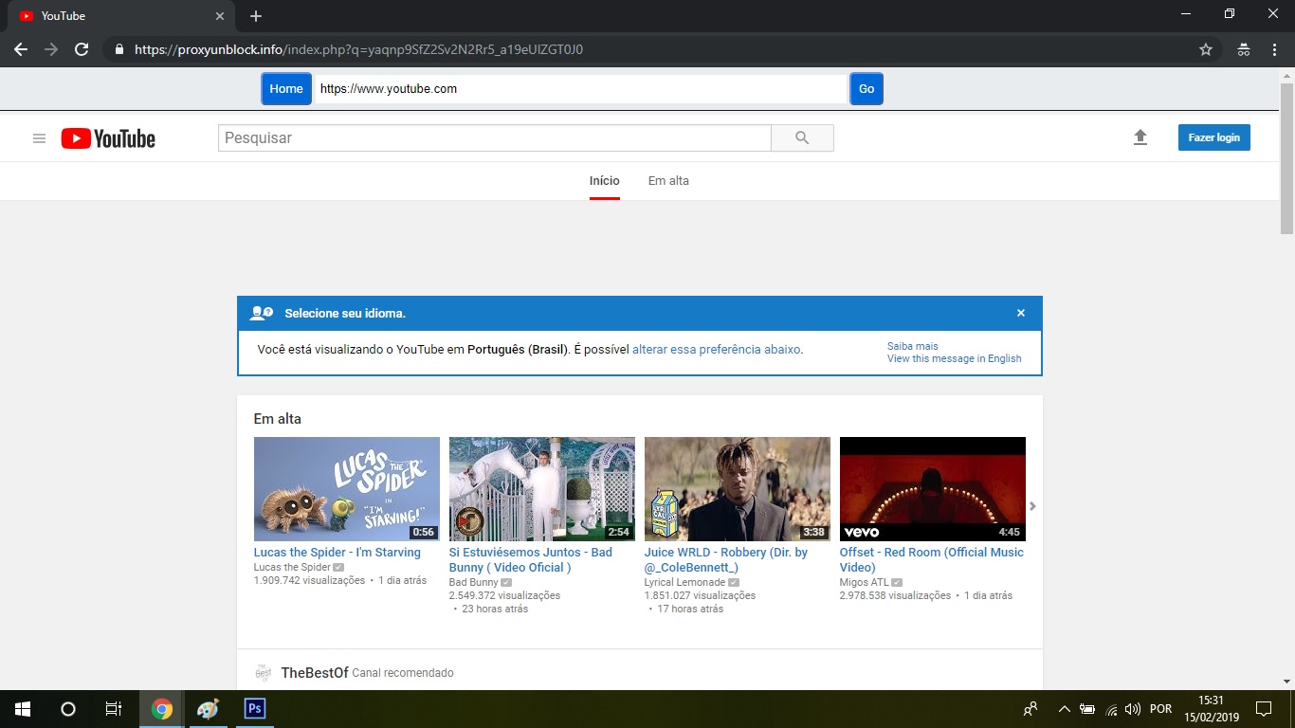Click 'Offset - Red Room' video title
The width and height of the screenshot is (1295, 728).
point(932,560)
